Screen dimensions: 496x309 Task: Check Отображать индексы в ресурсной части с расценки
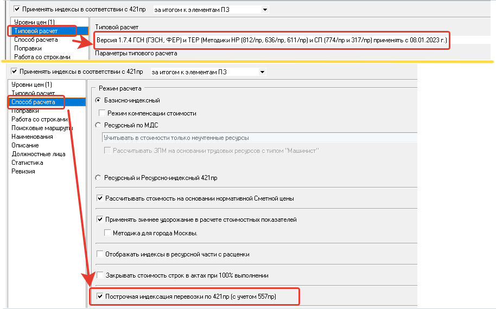[100, 254]
